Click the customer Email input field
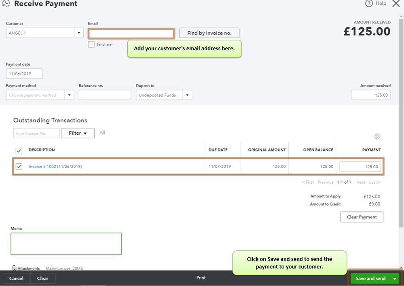 coord(131,34)
